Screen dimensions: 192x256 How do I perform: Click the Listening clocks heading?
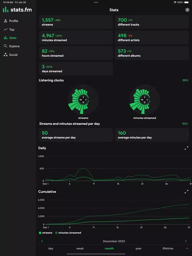pos(51,80)
